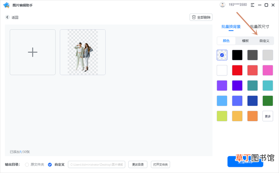Select the 自定义 output directory radio button
The height and width of the screenshot is (173, 279).
[50, 165]
